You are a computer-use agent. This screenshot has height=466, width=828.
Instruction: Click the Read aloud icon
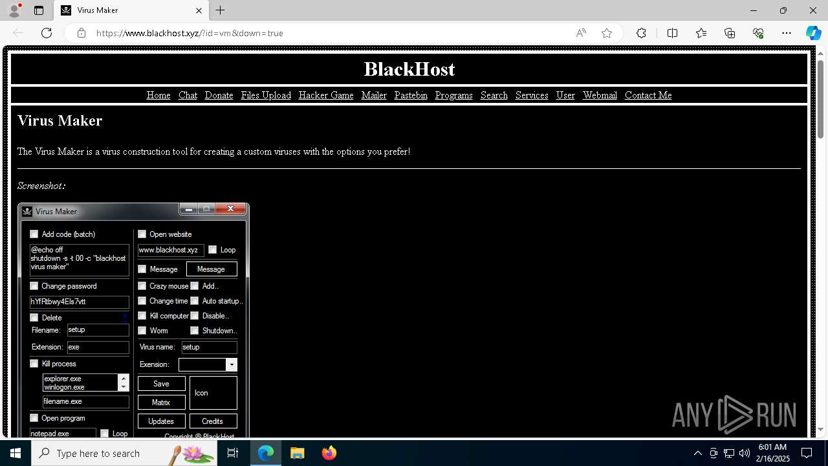tap(581, 33)
